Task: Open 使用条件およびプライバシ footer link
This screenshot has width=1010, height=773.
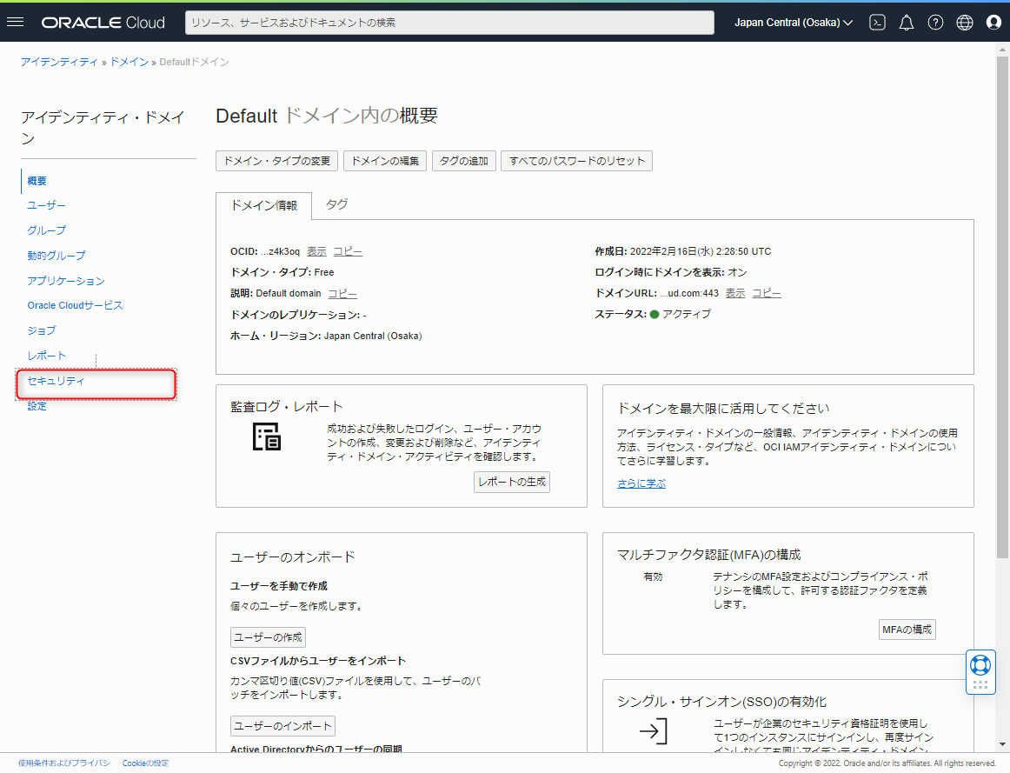Action: click(63, 763)
